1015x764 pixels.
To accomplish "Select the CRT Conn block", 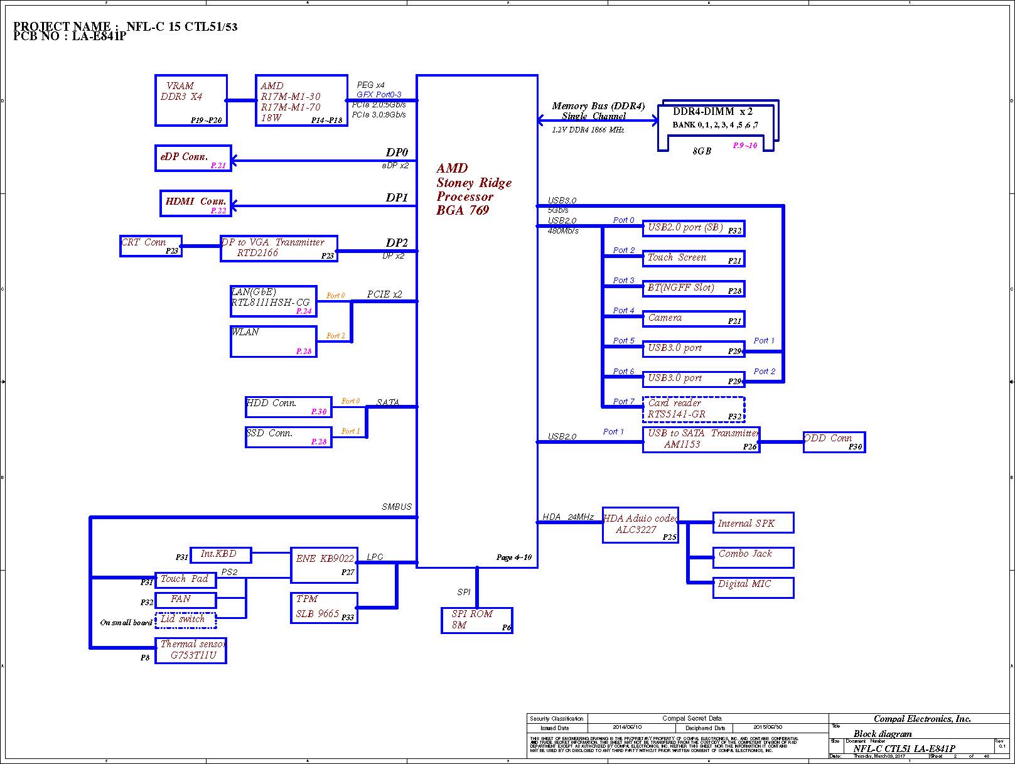I will tap(151, 246).
